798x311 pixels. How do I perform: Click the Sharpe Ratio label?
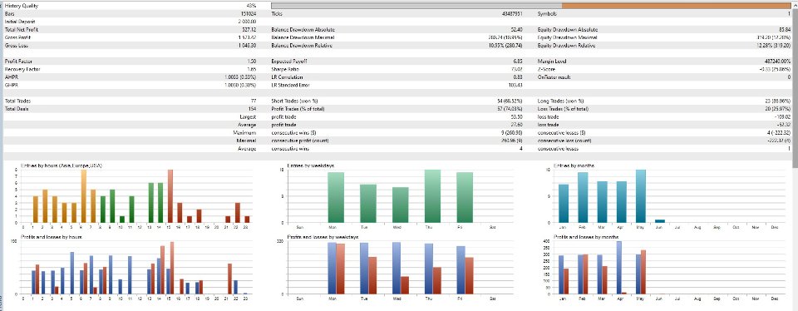285,69
